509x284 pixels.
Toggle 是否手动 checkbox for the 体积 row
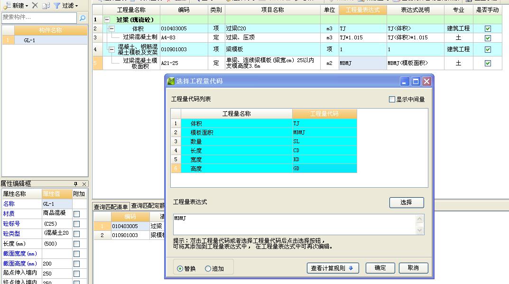pos(488,28)
